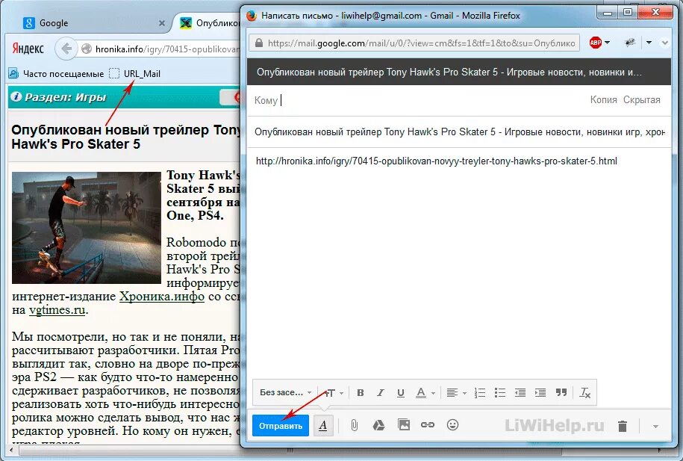Open emoji smiley picker
The width and height of the screenshot is (683, 461).
[x=452, y=425]
